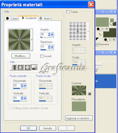The width and height of the screenshot is (118, 133).
Task: Select the radial gradient style icon
Action: [x=34, y=67]
